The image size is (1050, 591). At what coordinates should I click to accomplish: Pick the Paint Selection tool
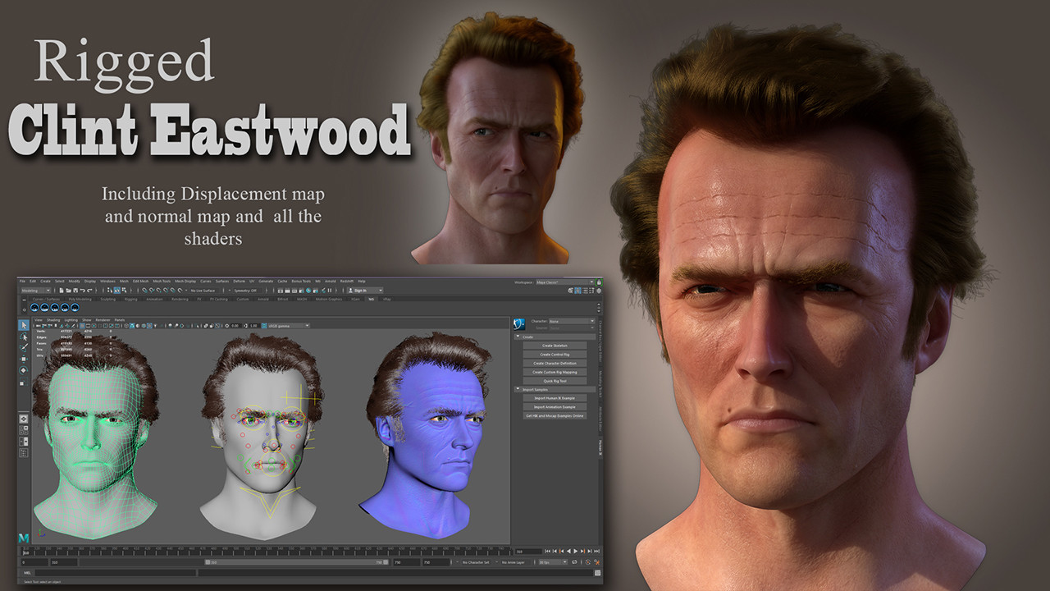point(24,347)
